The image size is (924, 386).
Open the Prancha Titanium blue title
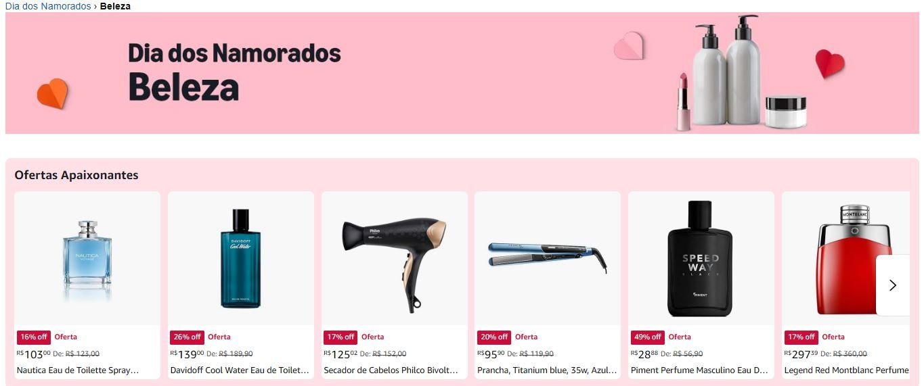point(547,370)
